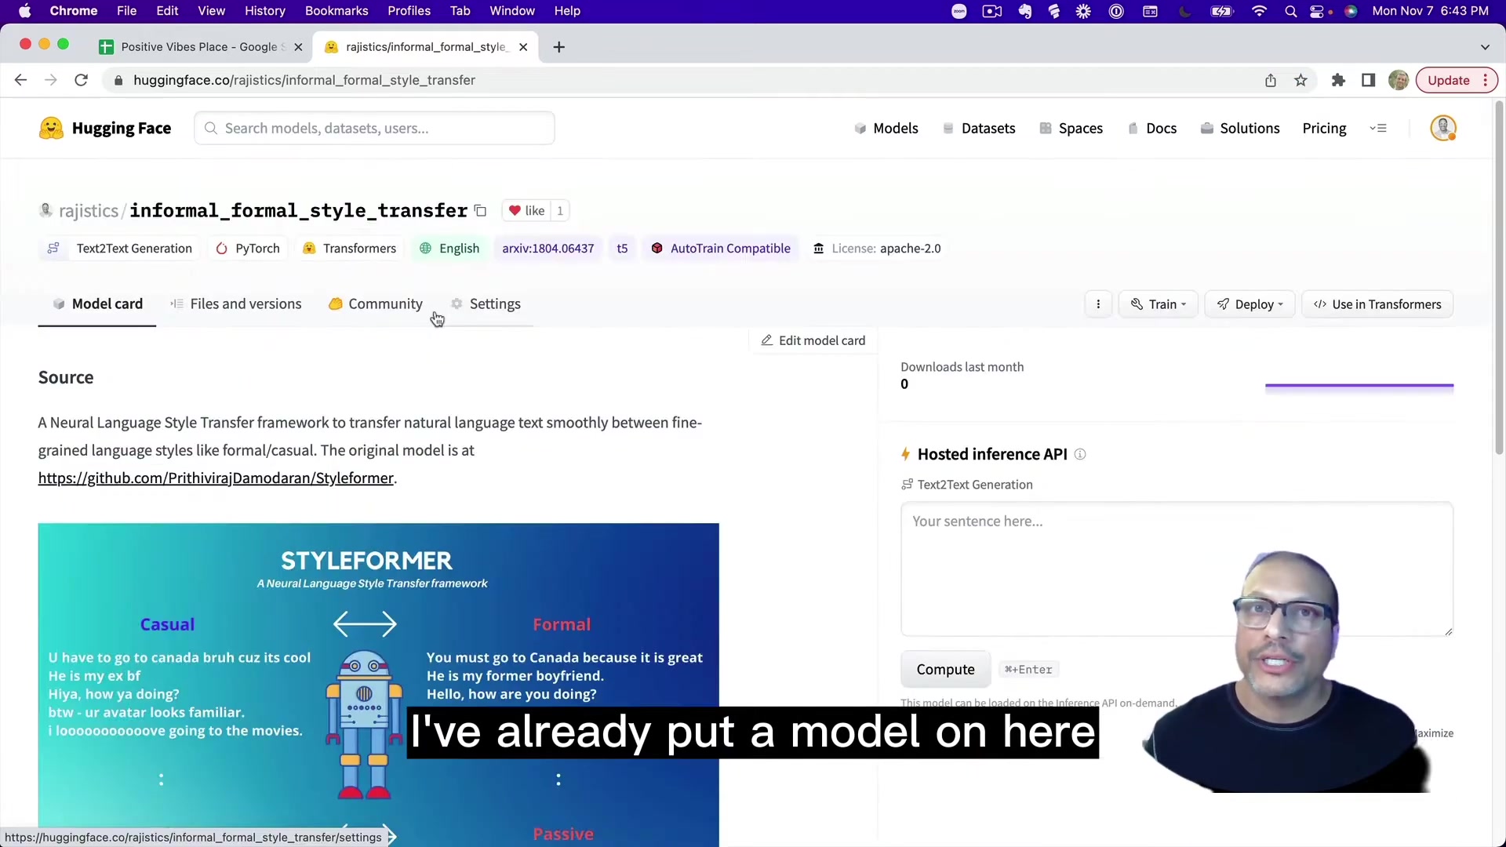
Task: Click the rajistics username link
Action: click(x=88, y=211)
